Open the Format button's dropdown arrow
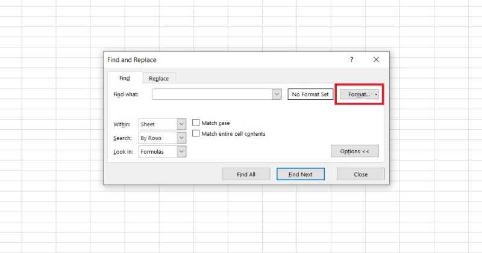The width and height of the screenshot is (482, 253). pyautogui.click(x=376, y=94)
